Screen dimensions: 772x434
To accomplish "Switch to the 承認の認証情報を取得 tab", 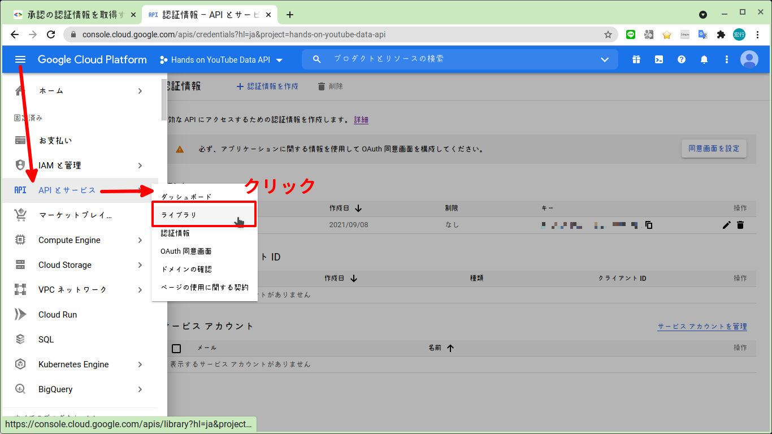I will 68,14.
